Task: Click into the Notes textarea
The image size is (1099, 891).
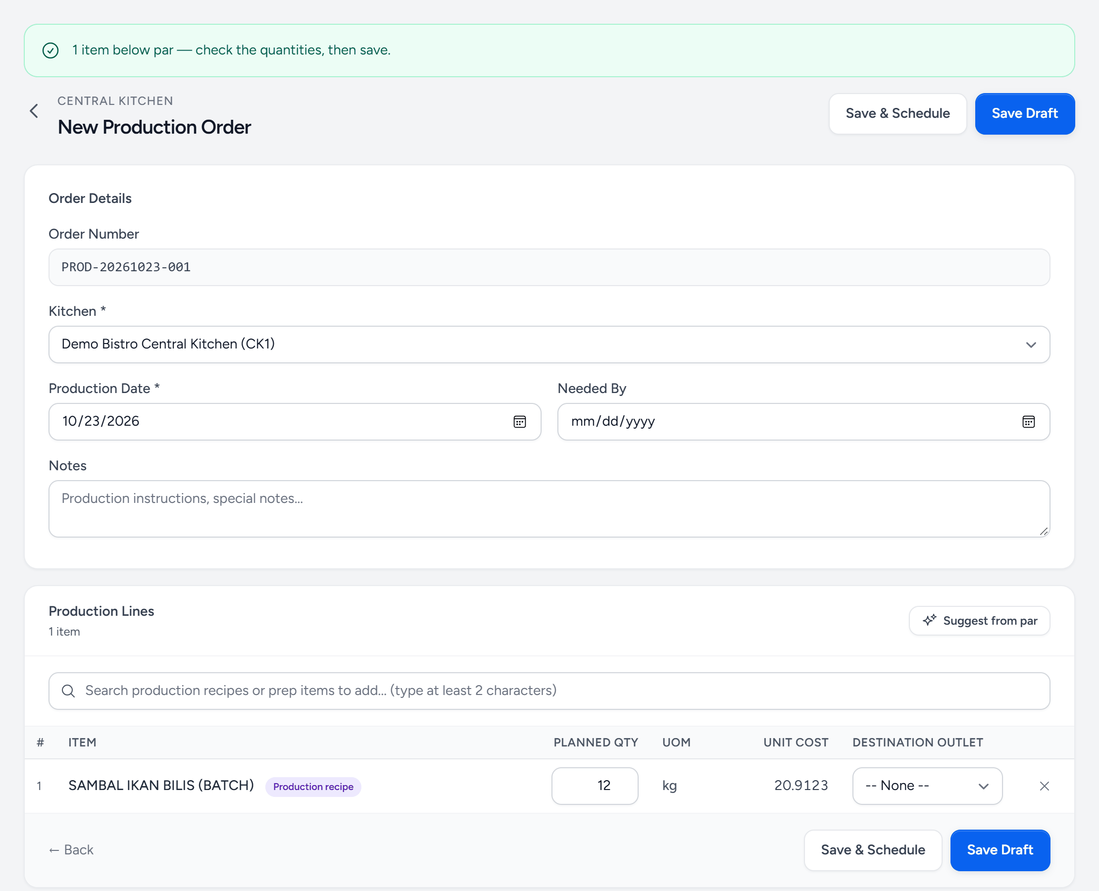Action: pos(549,509)
